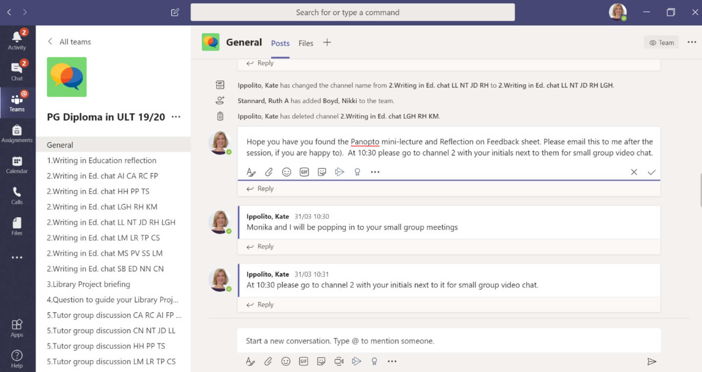
Task: Confirm the edited message with checkmark
Action: point(652,172)
